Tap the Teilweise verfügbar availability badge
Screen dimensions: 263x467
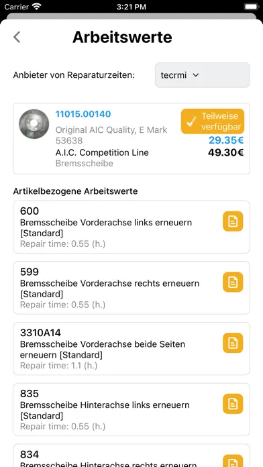pyautogui.click(x=213, y=121)
